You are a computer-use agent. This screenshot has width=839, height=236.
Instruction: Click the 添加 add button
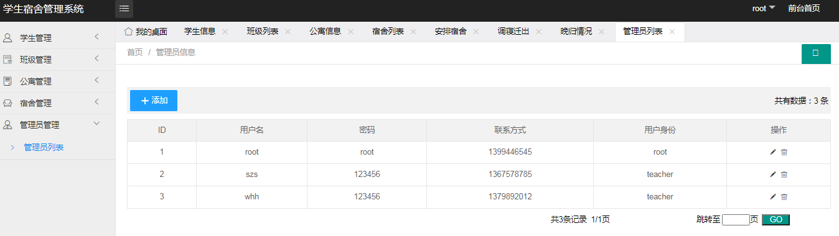154,101
